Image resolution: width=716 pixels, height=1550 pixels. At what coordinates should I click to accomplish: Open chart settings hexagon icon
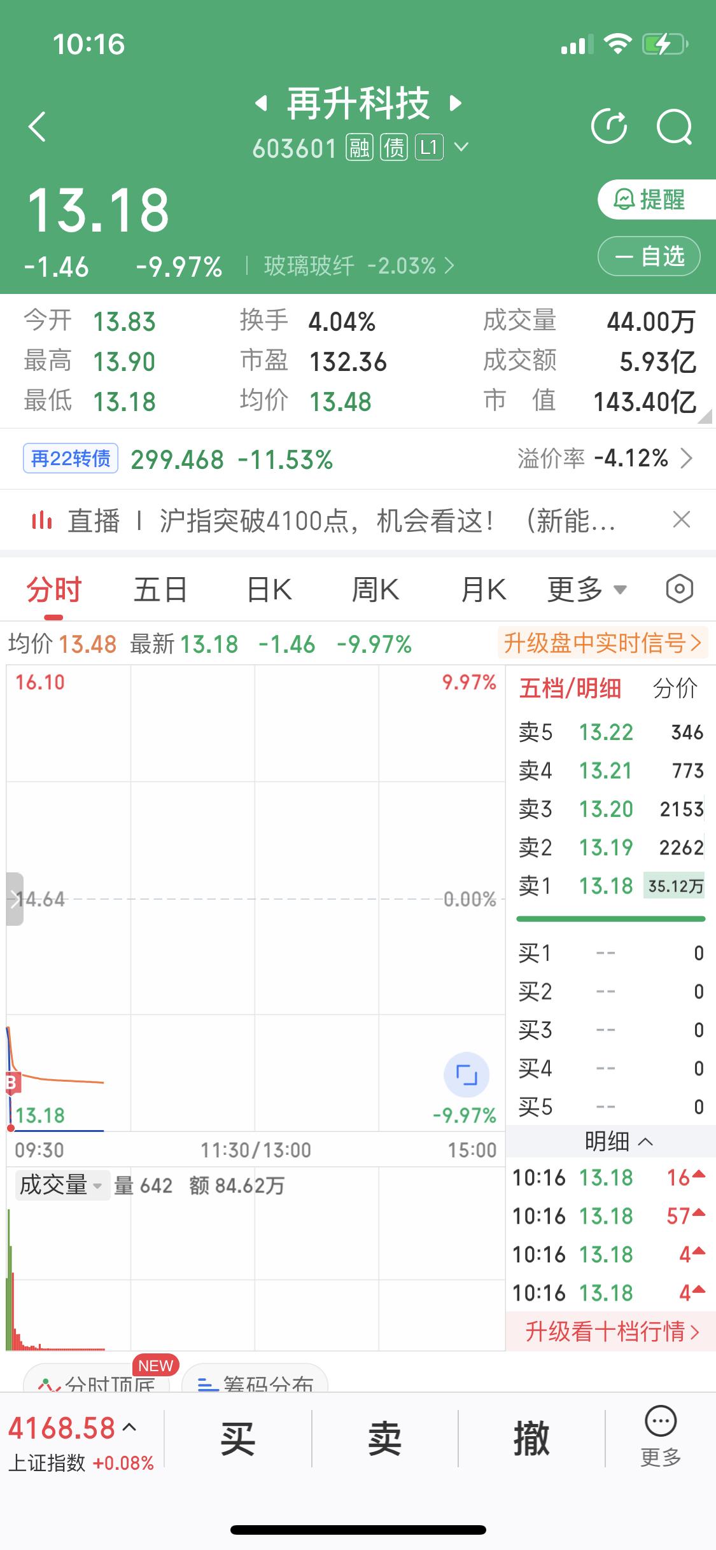click(679, 589)
